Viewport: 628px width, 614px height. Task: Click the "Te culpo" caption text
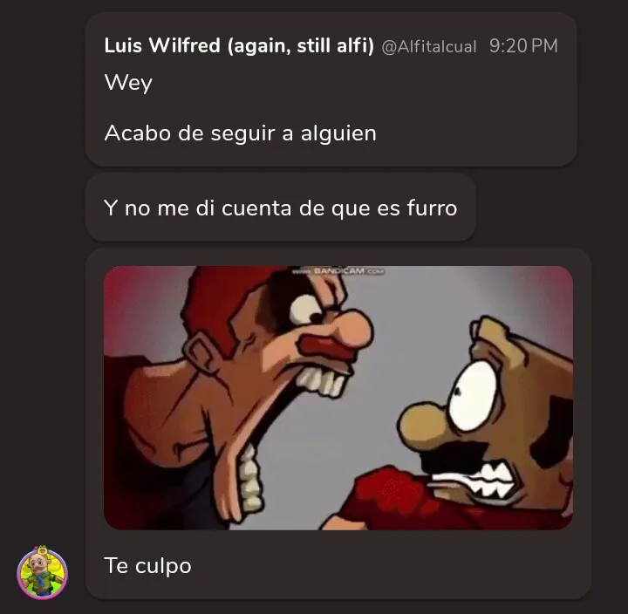click(147, 566)
